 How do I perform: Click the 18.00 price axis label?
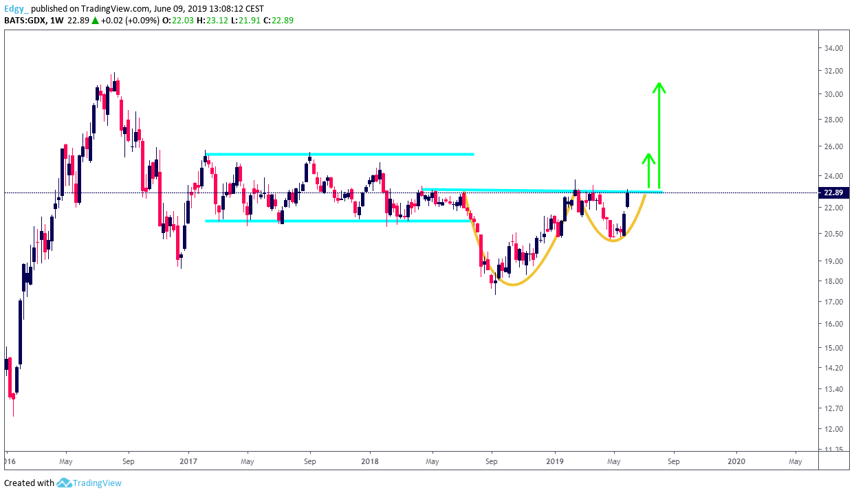[834, 281]
